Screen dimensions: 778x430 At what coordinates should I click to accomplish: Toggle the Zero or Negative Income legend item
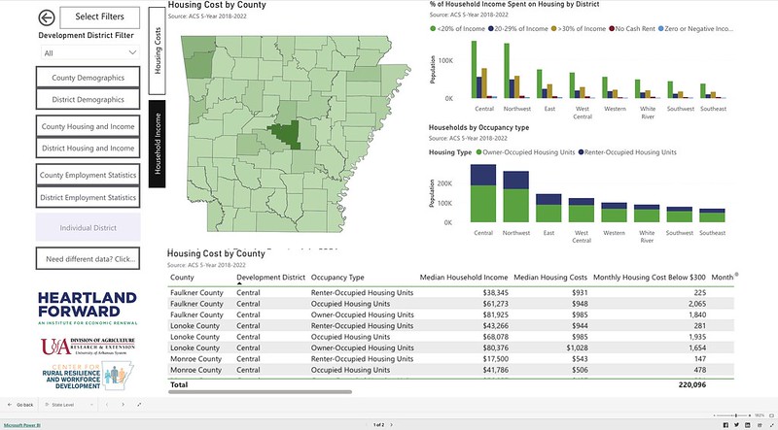tap(695, 29)
